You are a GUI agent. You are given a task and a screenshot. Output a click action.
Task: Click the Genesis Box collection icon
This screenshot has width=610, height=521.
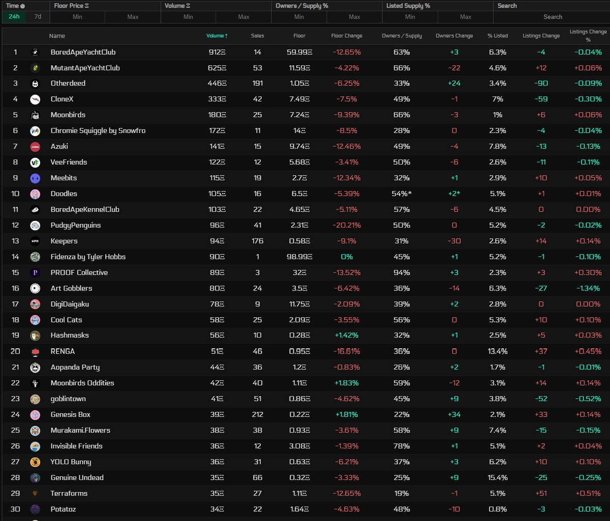(35, 414)
